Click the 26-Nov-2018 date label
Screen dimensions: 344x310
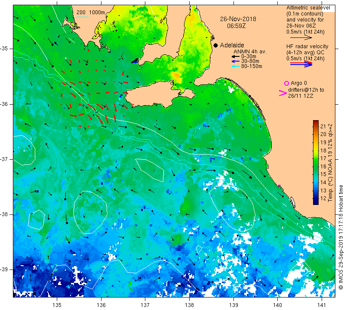[x=238, y=19]
